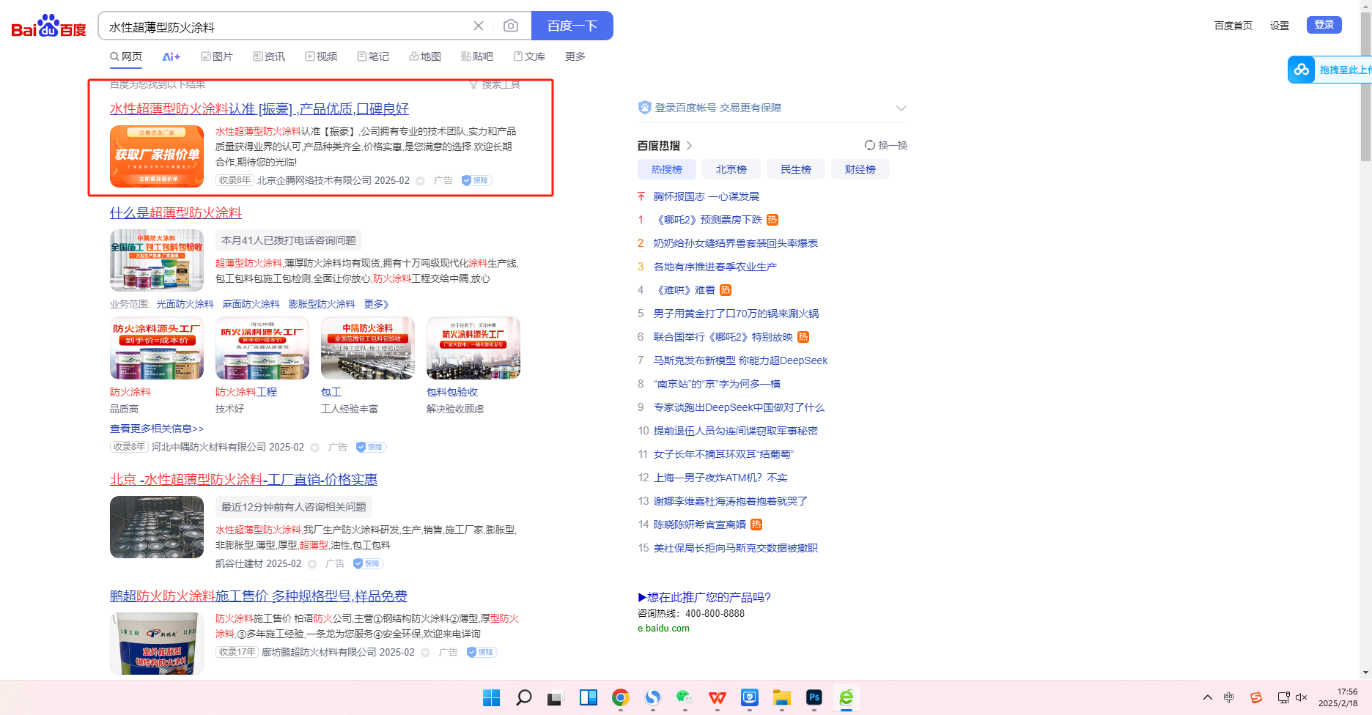Open the Widgets panel icon on taskbar
This screenshot has height=715, width=1372.
pos(589,697)
